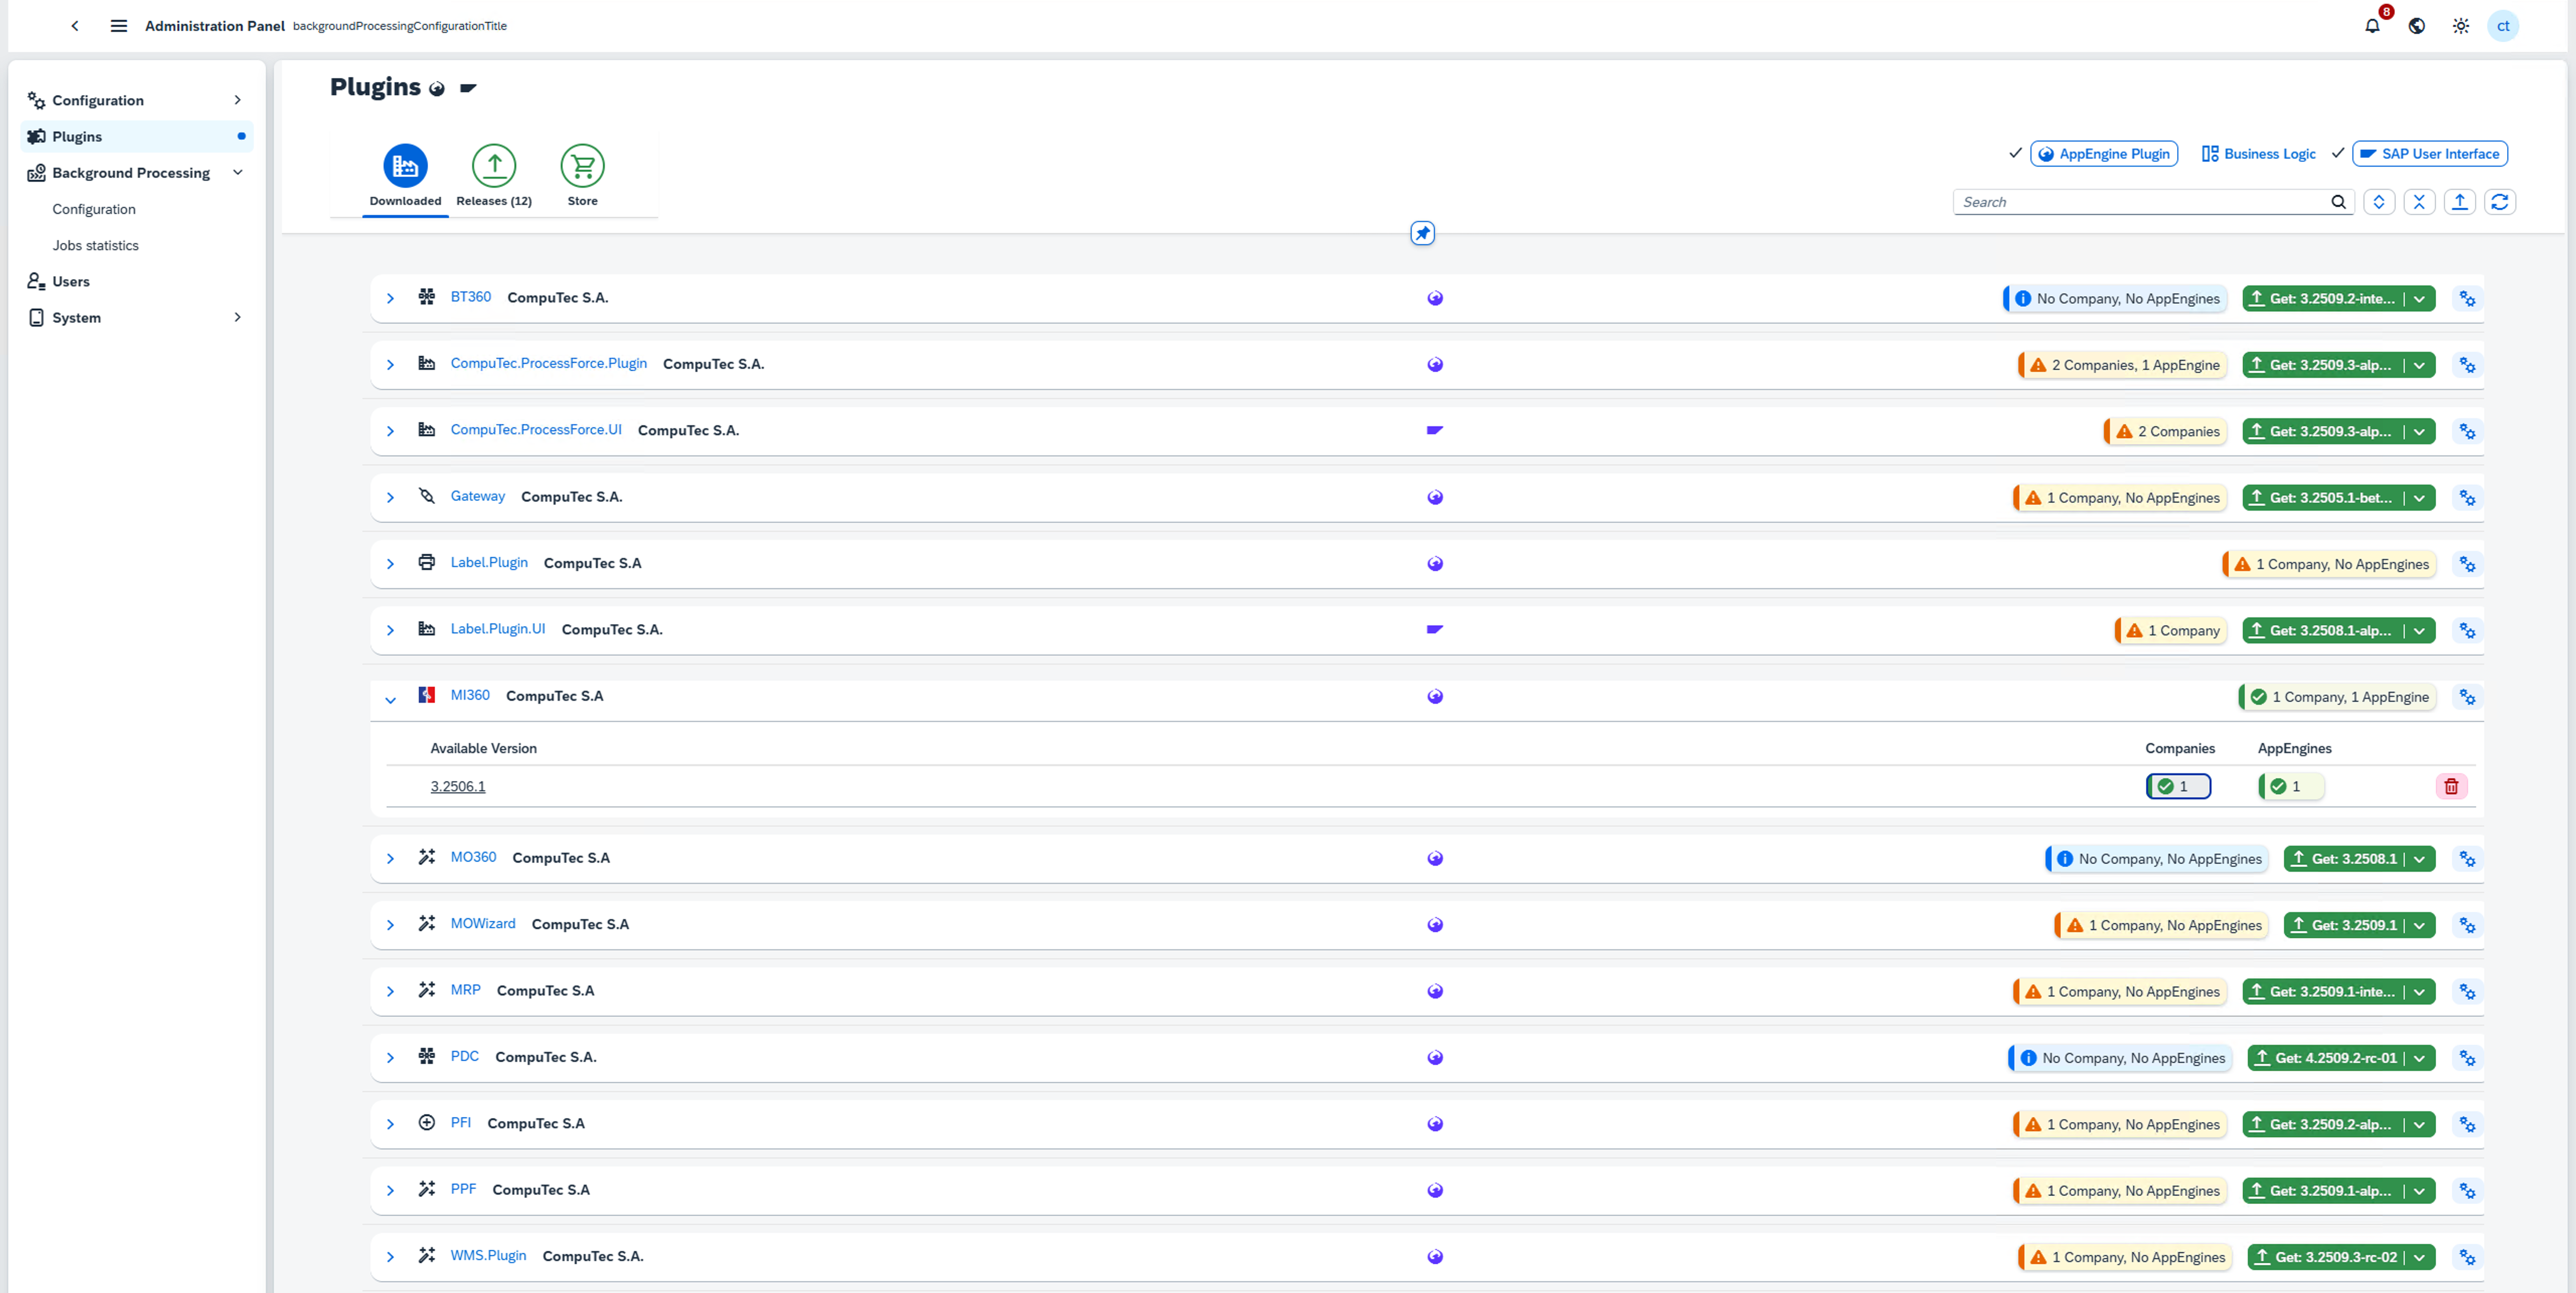Open the Store tab
Screen dimensions: 2576x1293
tap(582, 175)
